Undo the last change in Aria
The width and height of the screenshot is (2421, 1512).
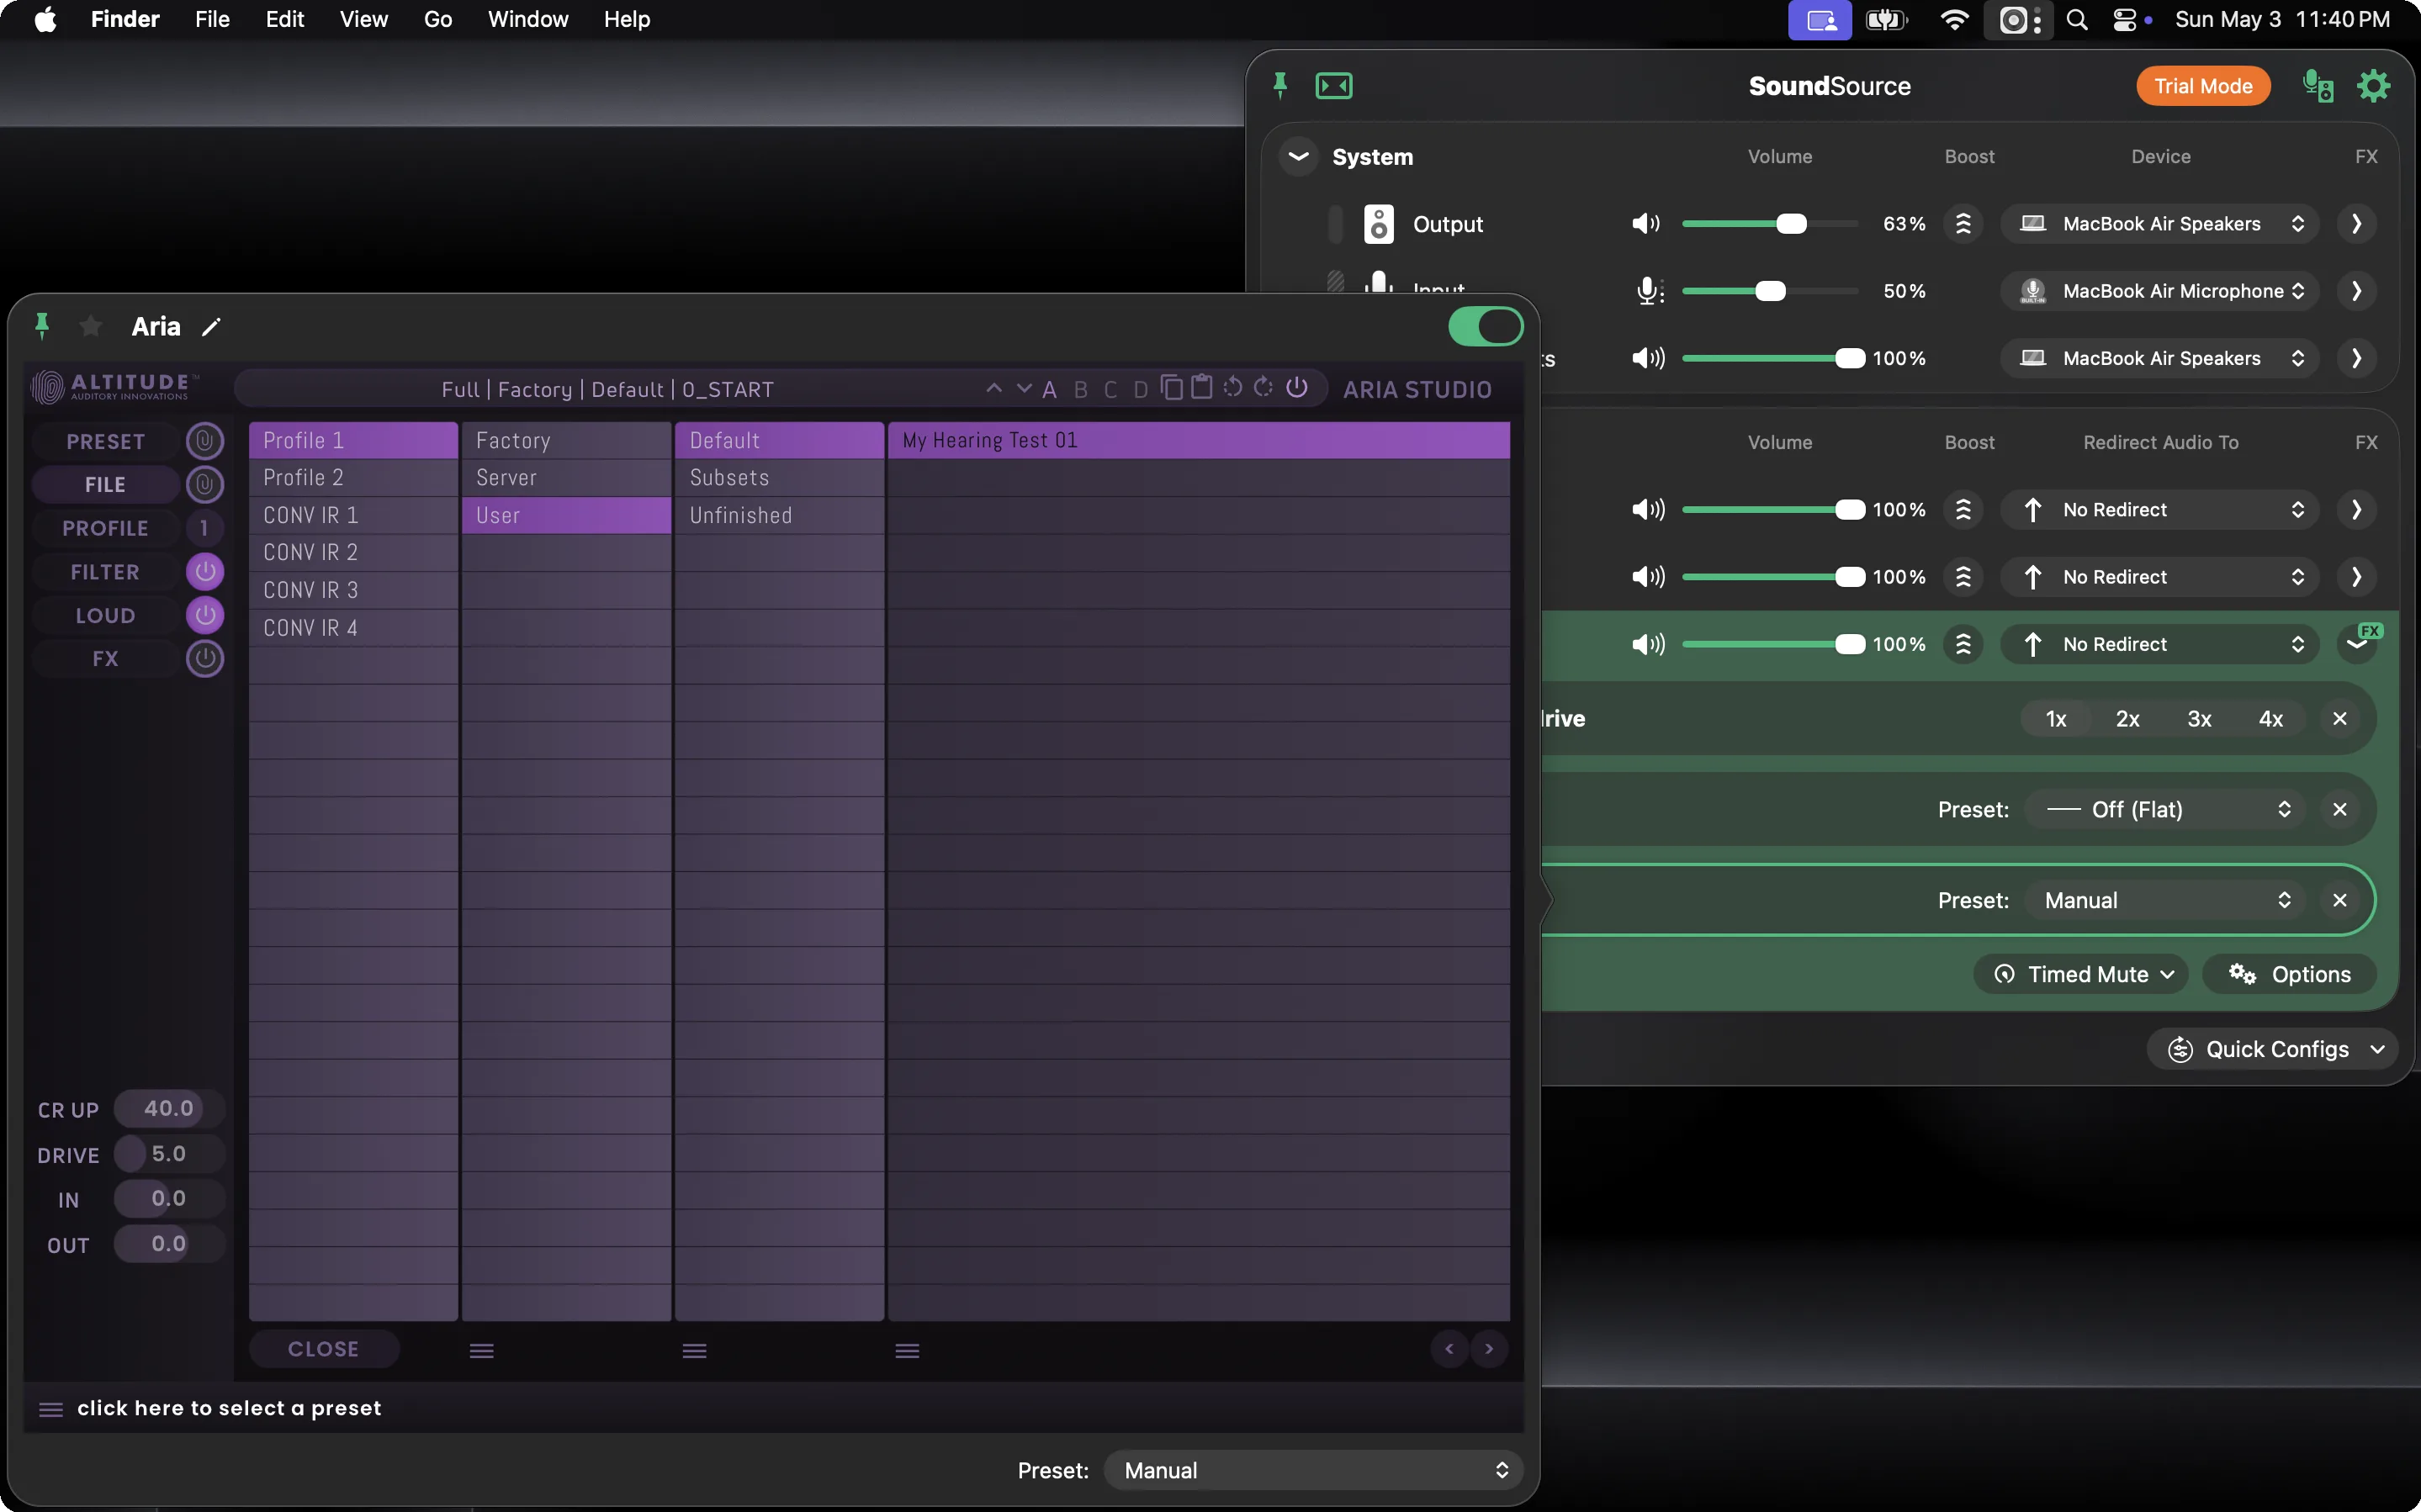click(1233, 387)
